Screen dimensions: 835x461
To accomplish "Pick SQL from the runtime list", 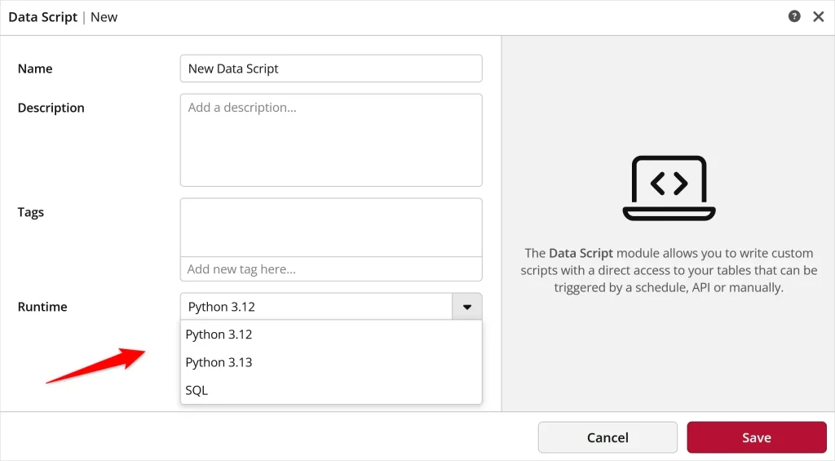I will [331, 390].
